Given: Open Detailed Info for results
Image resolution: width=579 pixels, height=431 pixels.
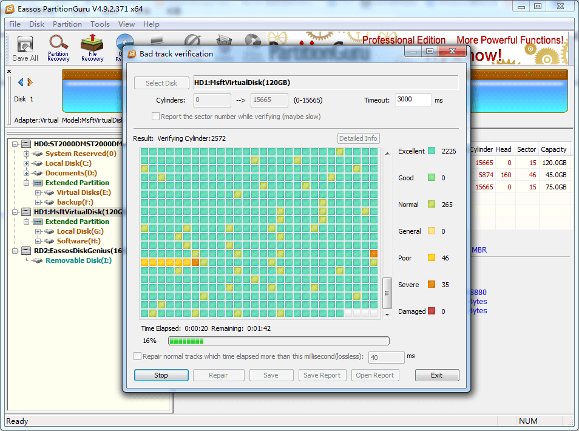Looking at the screenshot, I should [358, 138].
